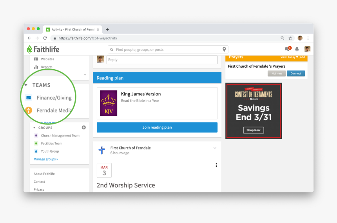This screenshot has height=223, width=337.
Task: Click the MAR 3 date badge
Action: (104, 170)
